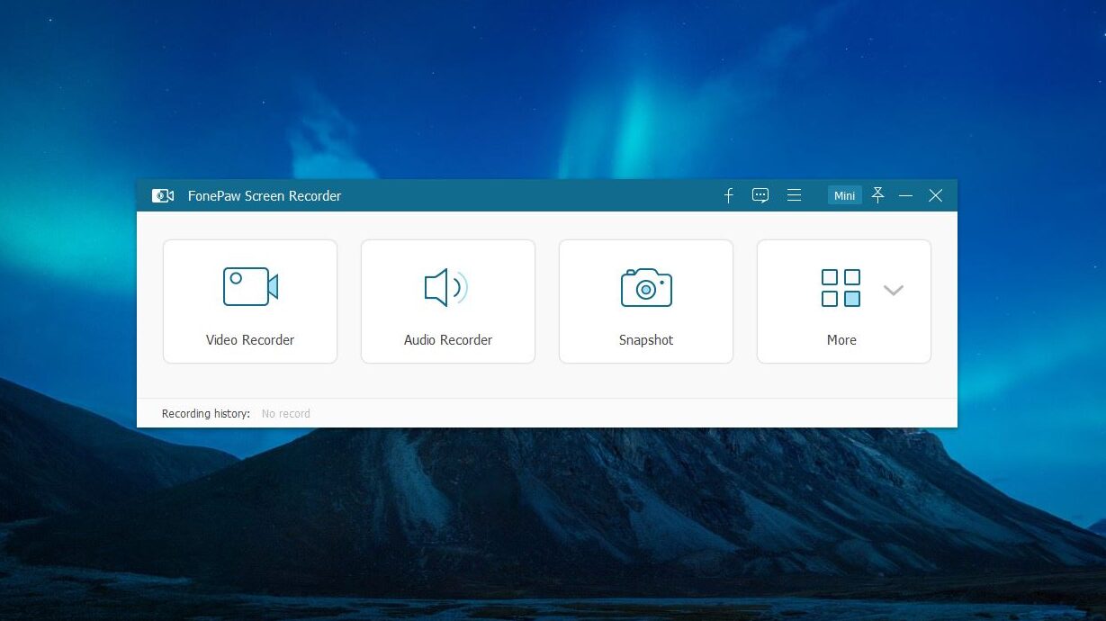Screen dimensions: 1106x621
Task: Pin the recorder window on top
Action: 877,195
